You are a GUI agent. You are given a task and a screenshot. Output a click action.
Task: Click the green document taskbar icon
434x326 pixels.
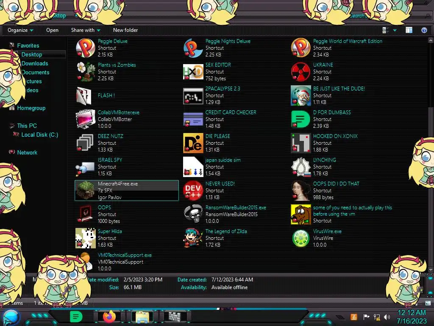point(76,317)
